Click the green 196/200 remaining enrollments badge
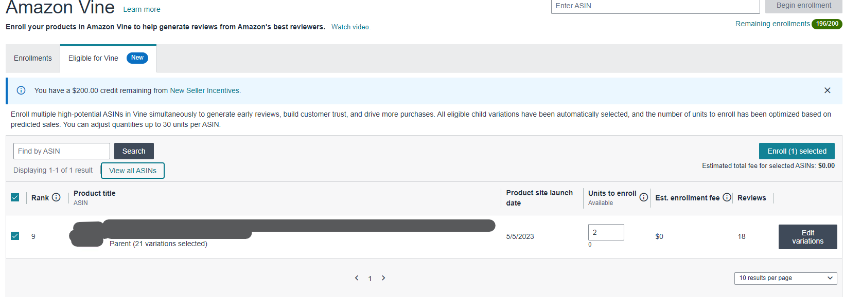 827,24
